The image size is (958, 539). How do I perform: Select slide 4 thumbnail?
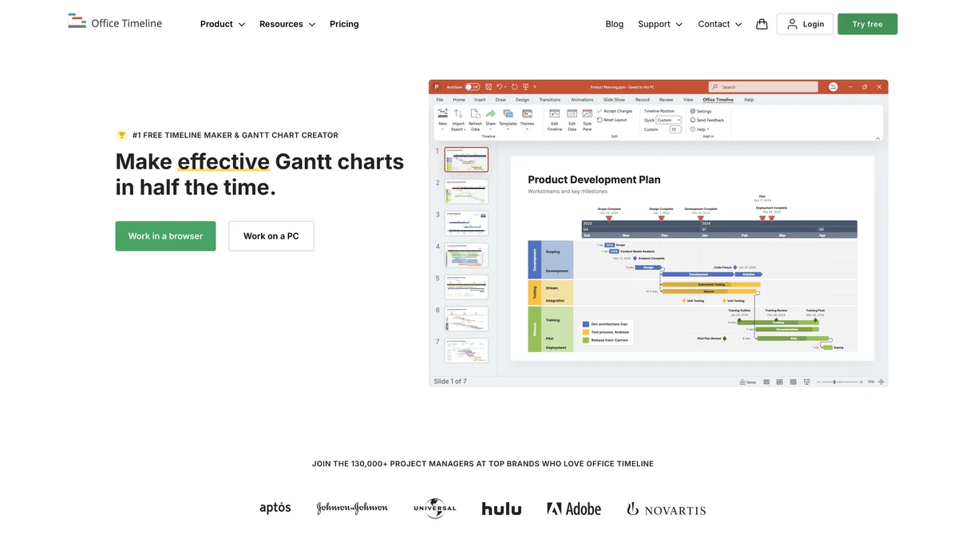(x=466, y=255)
